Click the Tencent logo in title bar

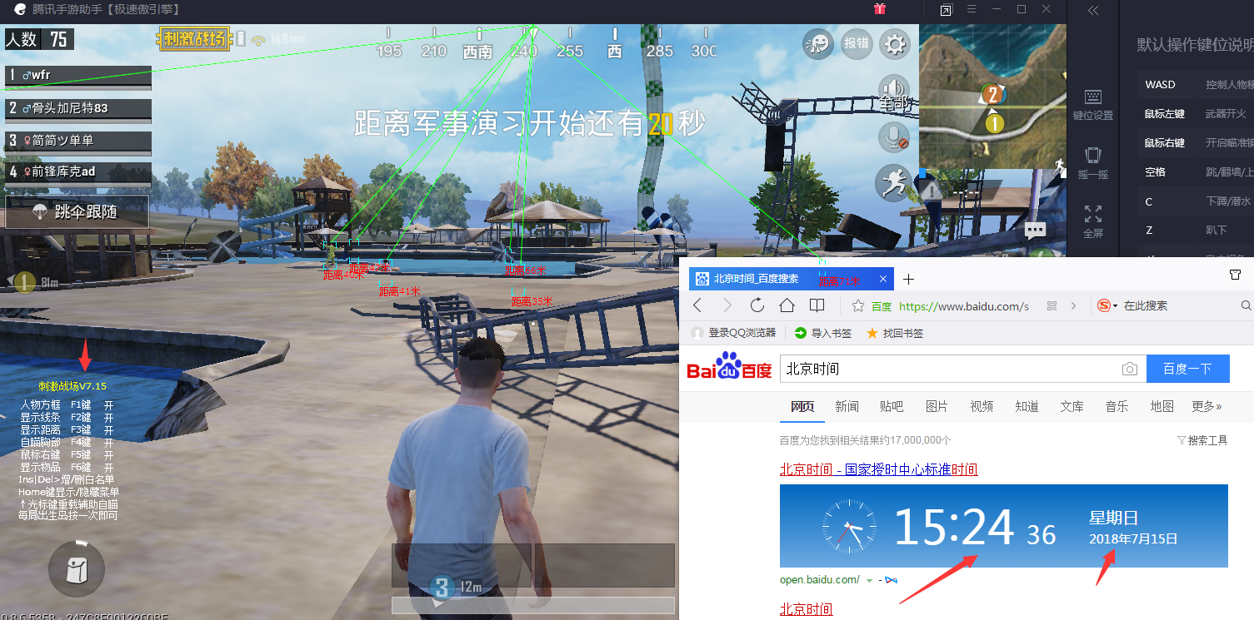(x=18, y=10)
